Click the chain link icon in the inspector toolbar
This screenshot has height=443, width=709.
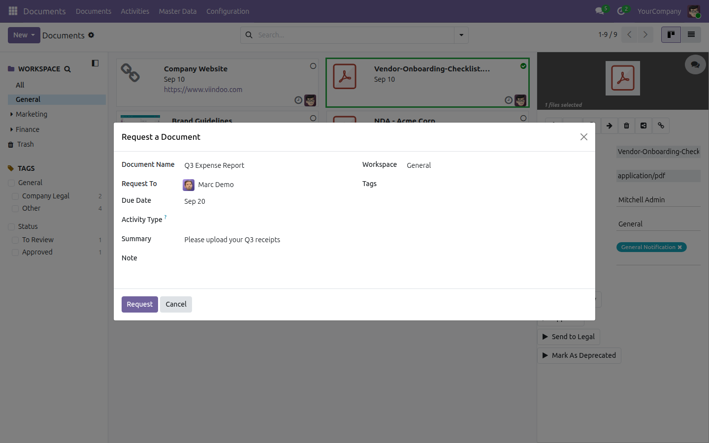point(661,126)
